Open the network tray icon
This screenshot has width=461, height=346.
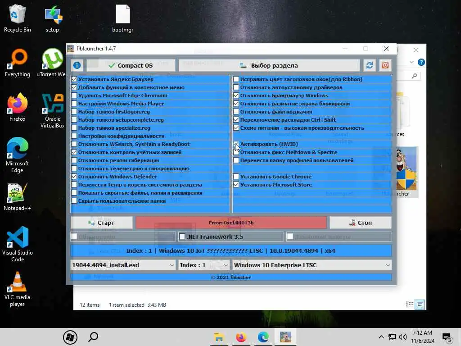click(392, 337)
